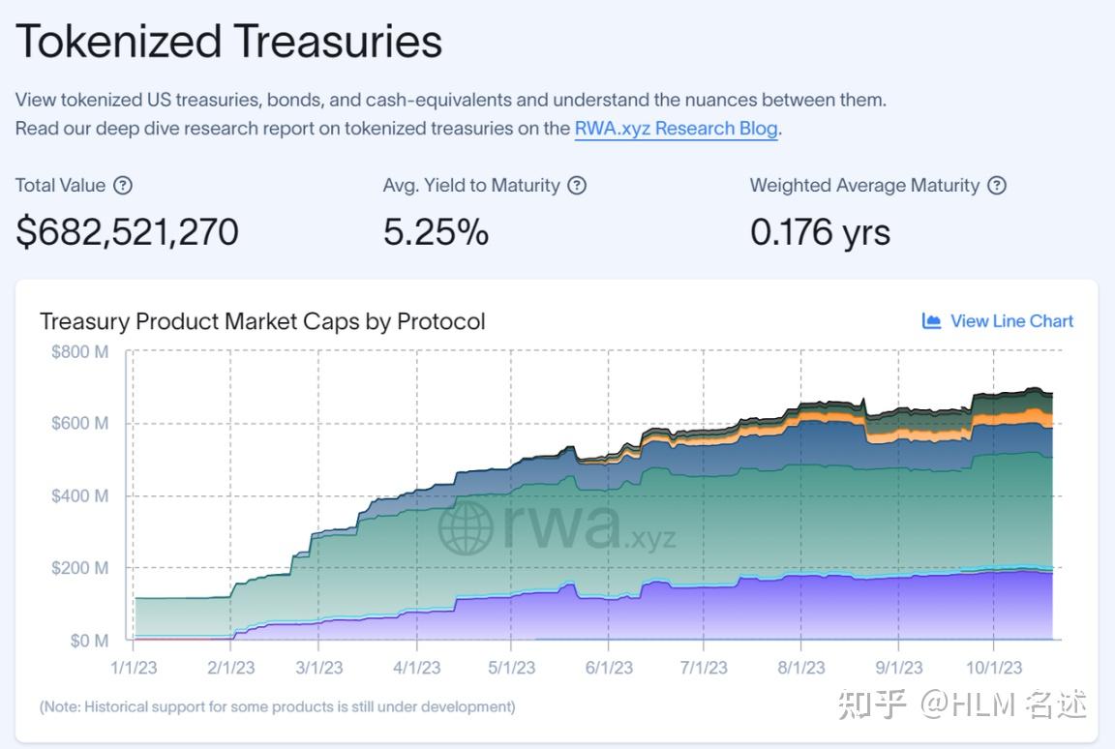Click the Avg. Yield to Maturity help icon
This screenshot has width=1115, height=749.
pos(577,186)
